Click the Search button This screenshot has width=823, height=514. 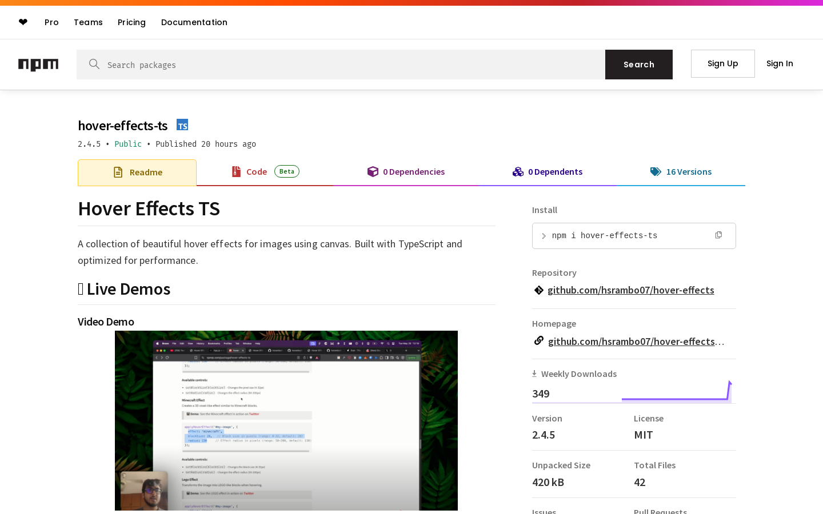pos(639,65)
